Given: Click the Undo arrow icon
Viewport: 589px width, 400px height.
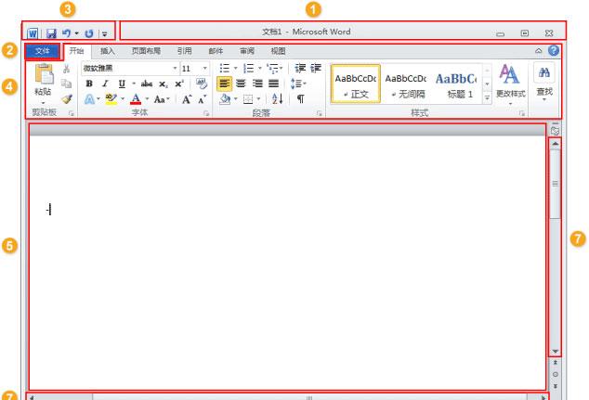Looking at the screenshot, I should [x=66, y=33].
